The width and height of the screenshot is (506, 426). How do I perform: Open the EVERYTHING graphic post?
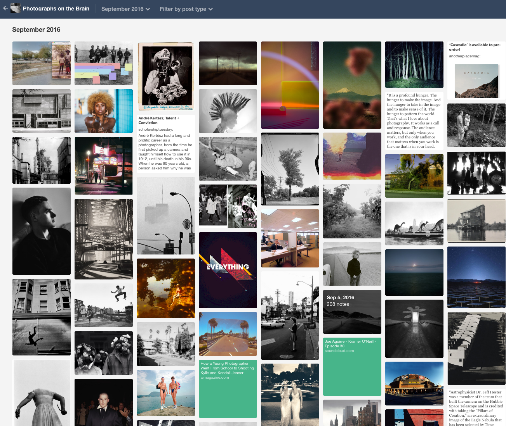228,270
